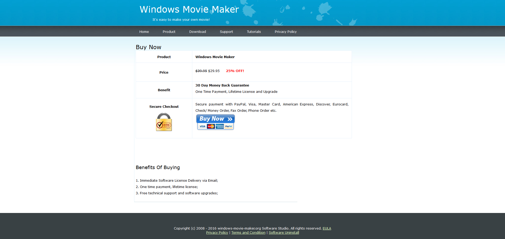
Task: Open the Download menu item
Action: [x=198, y=32]
